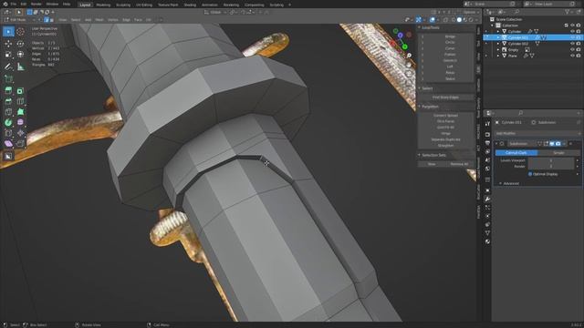The image size is (584, 328).
Task: Click the zoom magnifier viewport gizmo
Action: (409, 56)
